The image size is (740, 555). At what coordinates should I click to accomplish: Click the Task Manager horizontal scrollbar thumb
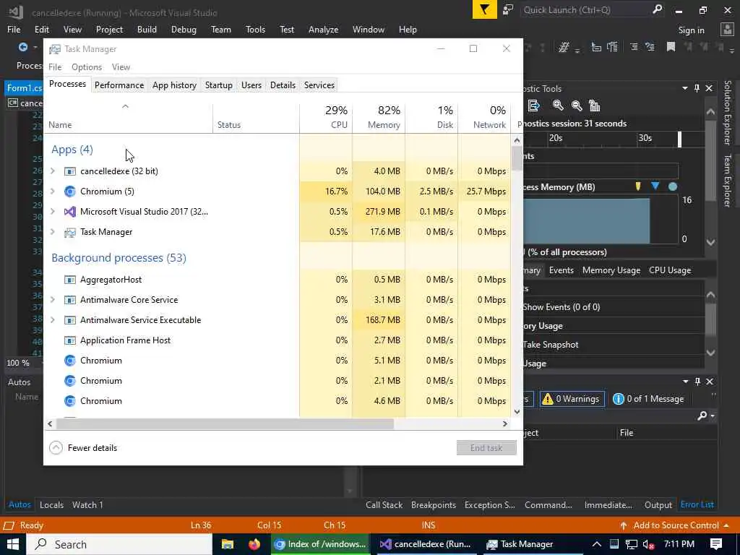tap(225, 423)
